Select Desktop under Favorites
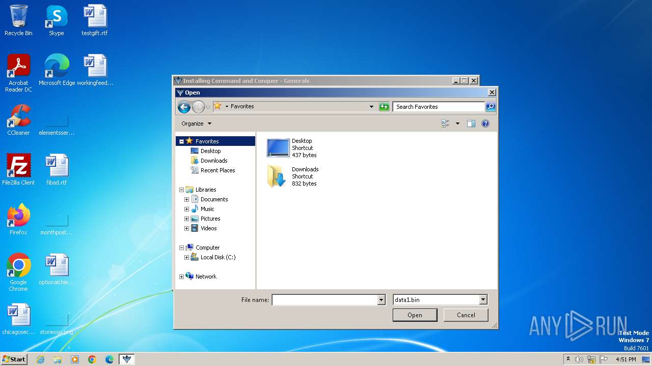Viewport: 652px width, 366px height. coord(210,151)
